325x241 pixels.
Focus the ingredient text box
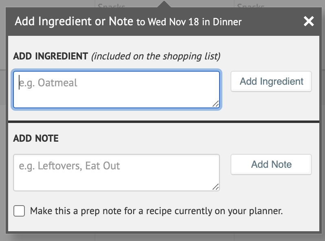[116, 90]
